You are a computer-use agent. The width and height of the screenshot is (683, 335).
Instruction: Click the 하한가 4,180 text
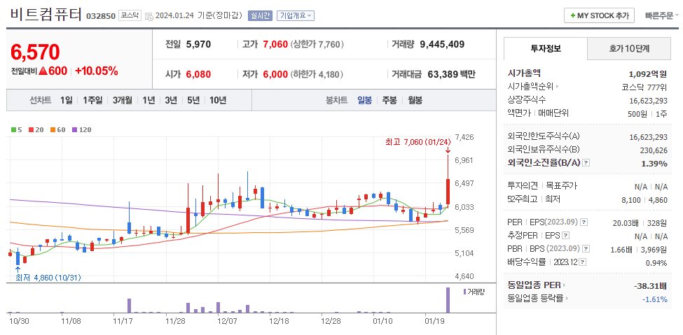pyautogui.click(x=317, y=74)
